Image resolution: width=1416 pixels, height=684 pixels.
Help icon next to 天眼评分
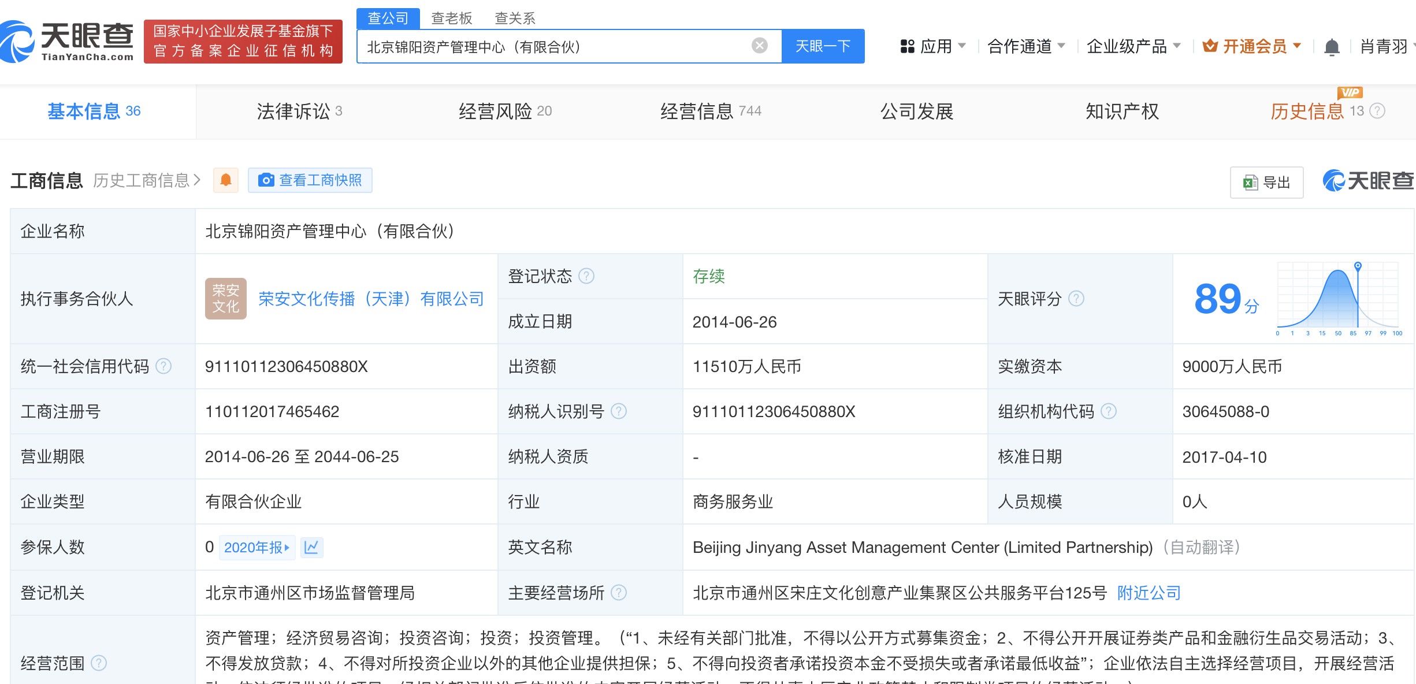point(1076,299)
